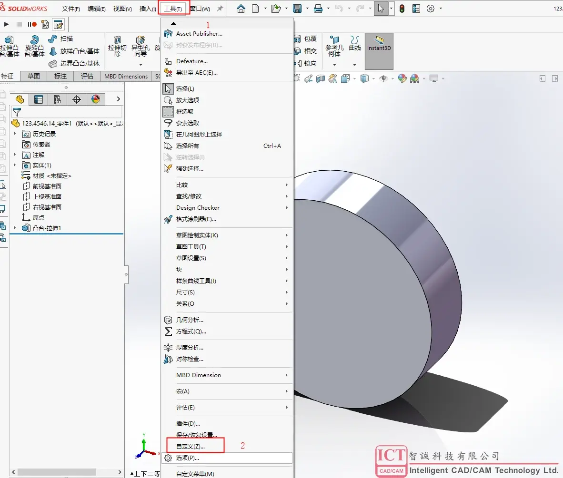The image size is (563, 478).
Task: Switch to the 草图 tab
Action: (34, 77)
